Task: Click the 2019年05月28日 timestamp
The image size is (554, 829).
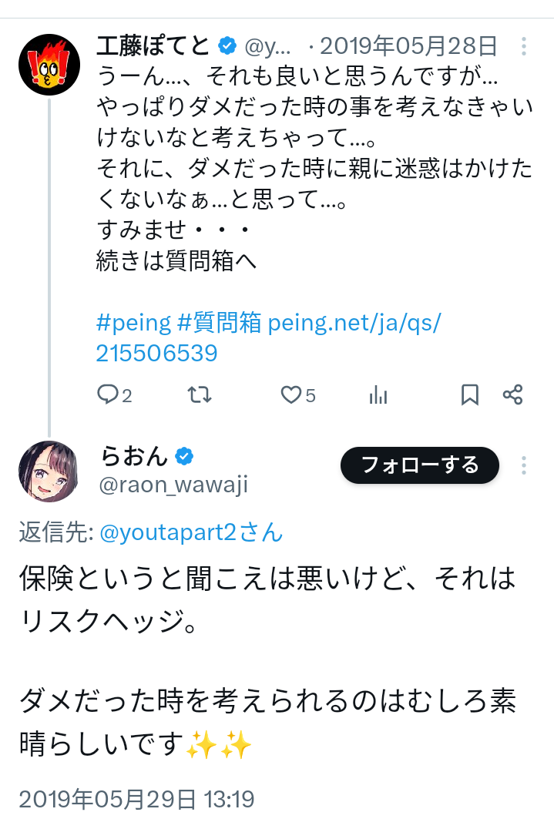Action: (408, 46)
